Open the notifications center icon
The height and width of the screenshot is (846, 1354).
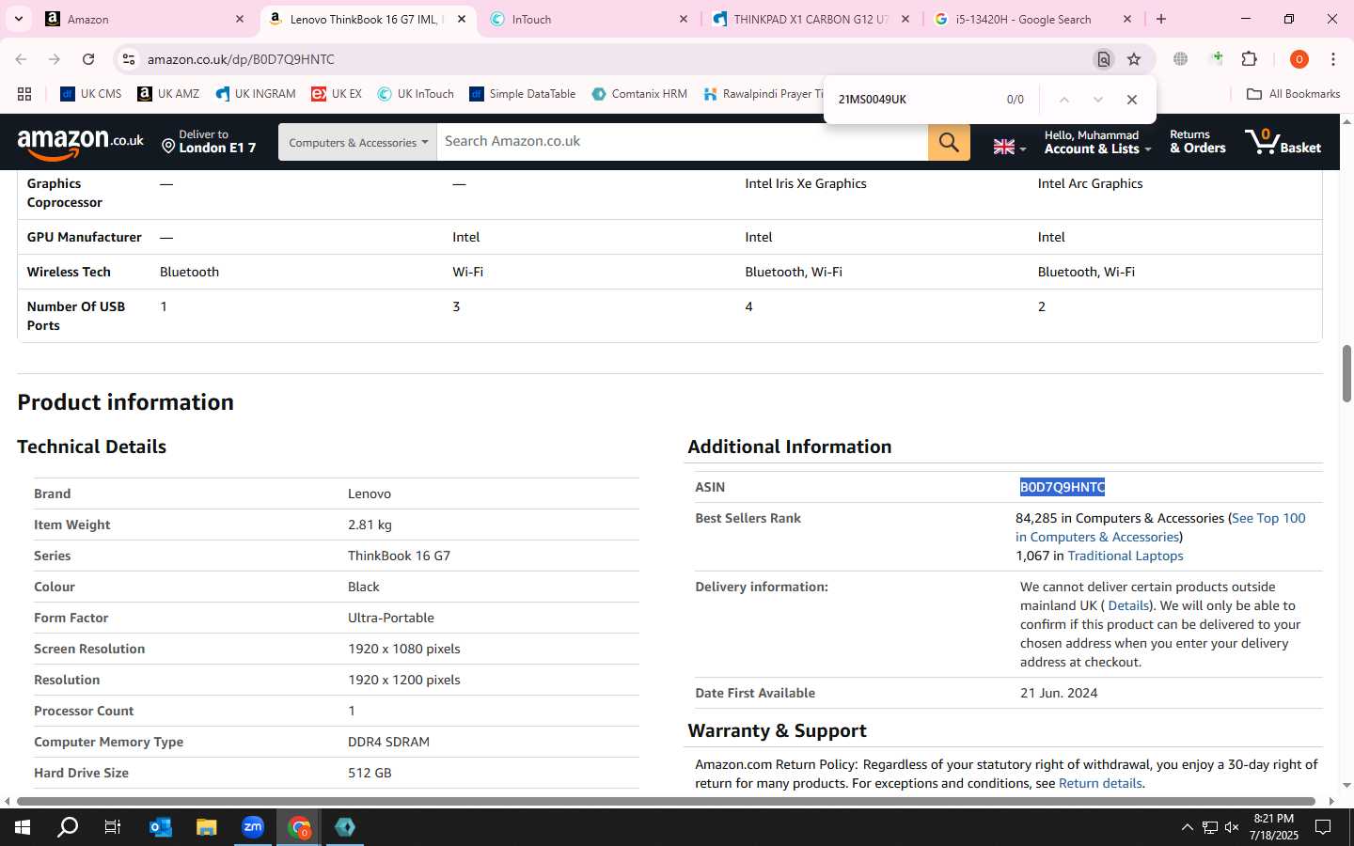1323,827
